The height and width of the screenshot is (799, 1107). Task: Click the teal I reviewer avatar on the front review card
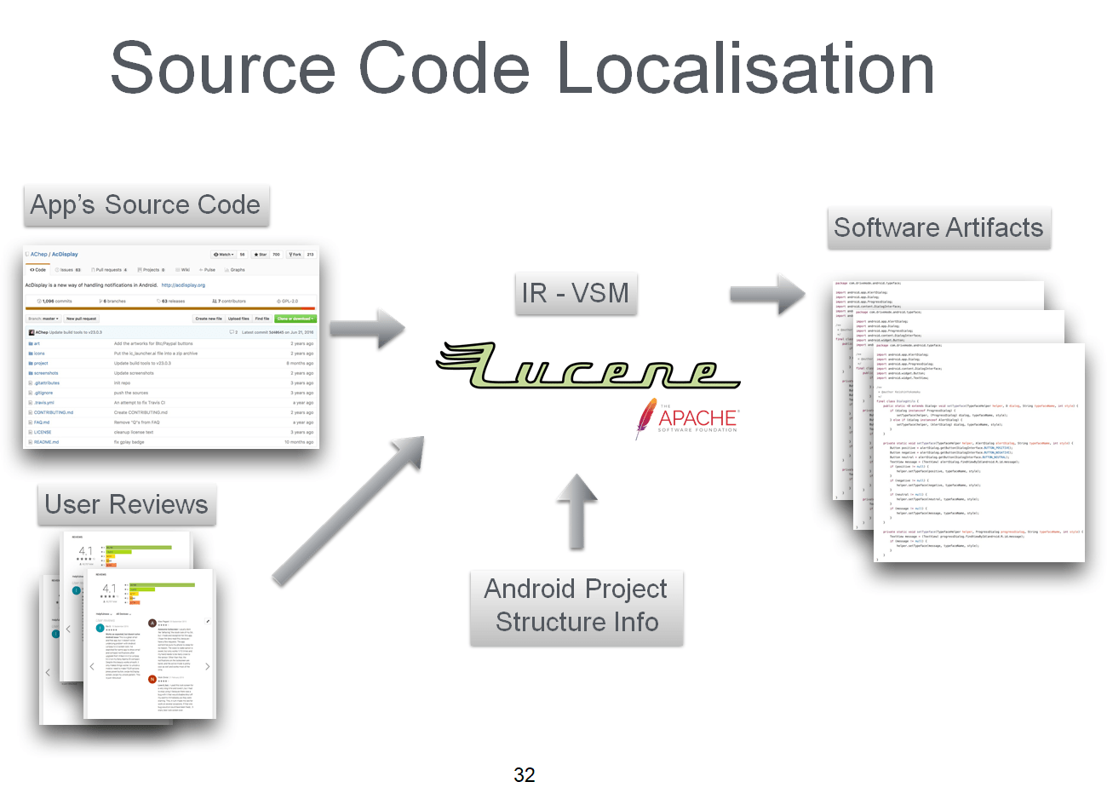tap(100, 628)
